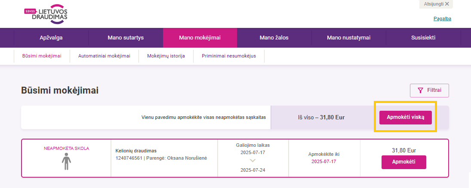Expand the chevron between validity dates
This screenshot has width=471, height=188.
[x=252, y=161]
